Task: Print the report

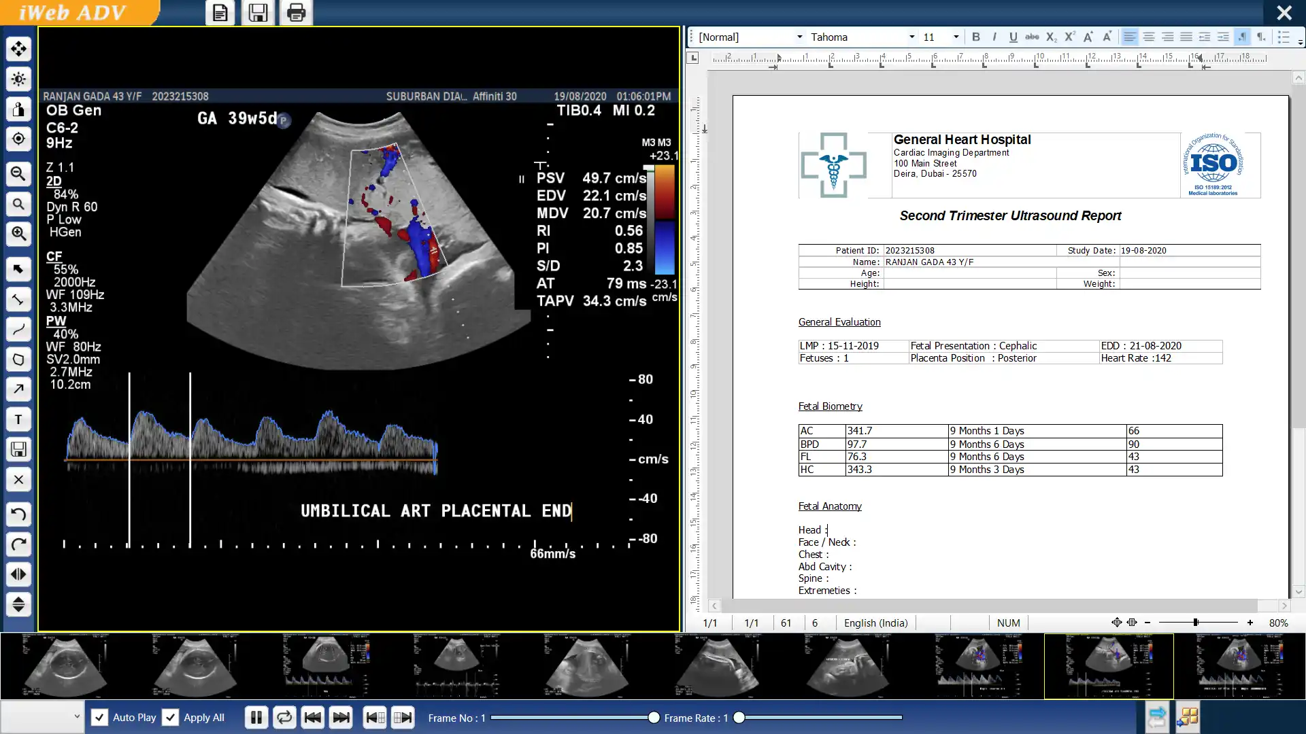Action: click(x=296, y=13)
